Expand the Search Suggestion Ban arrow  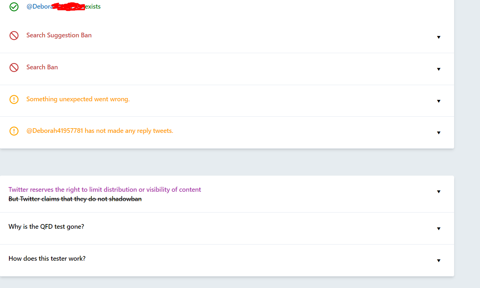pyautogui.click(x=439, y=37)
